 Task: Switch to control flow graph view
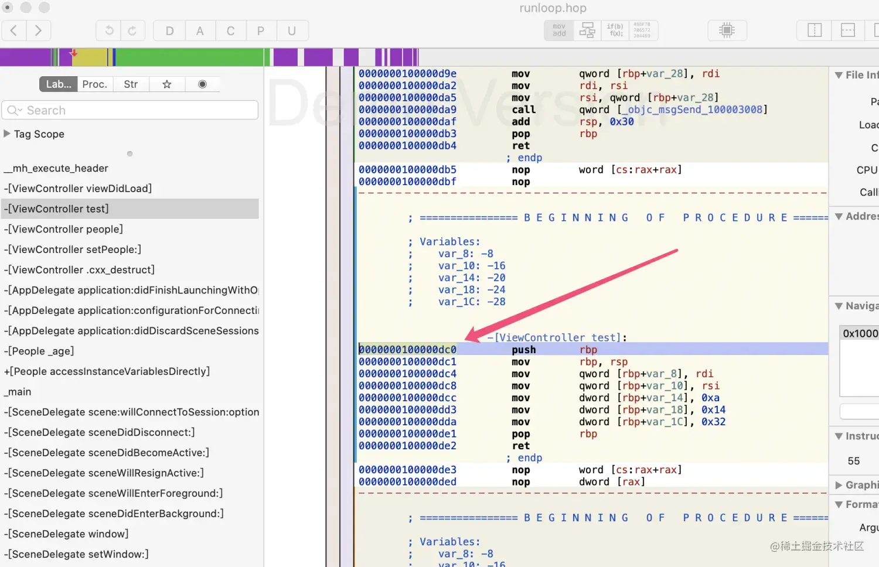[x=587, y=30]
